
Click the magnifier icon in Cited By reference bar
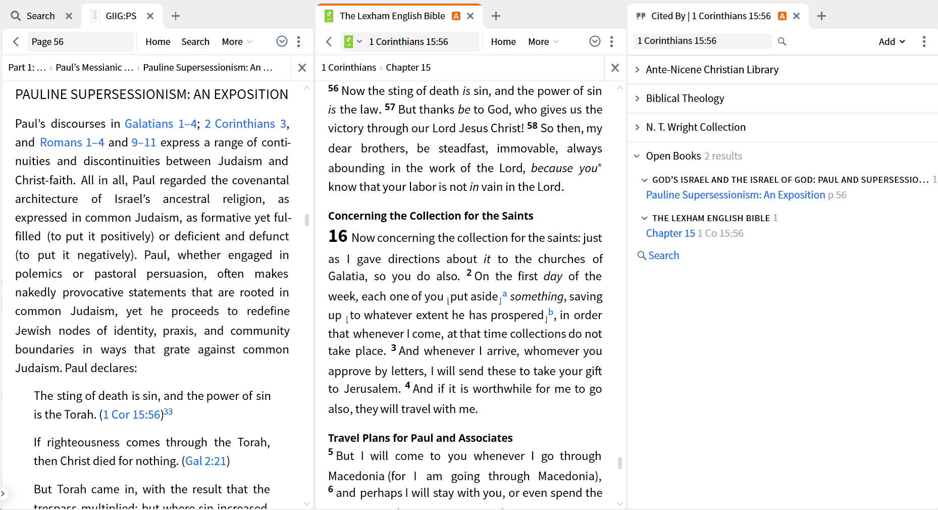click(782, 41)
